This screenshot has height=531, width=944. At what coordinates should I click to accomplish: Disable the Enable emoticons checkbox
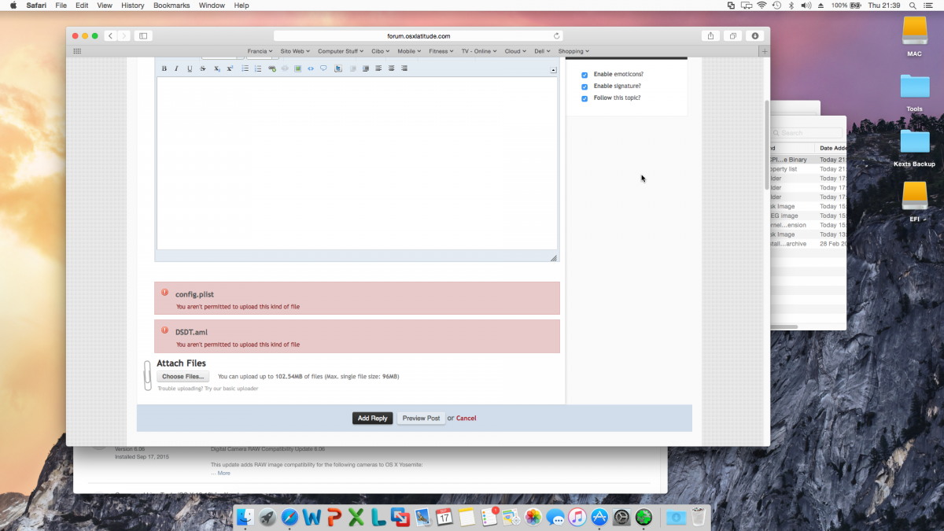584,75
